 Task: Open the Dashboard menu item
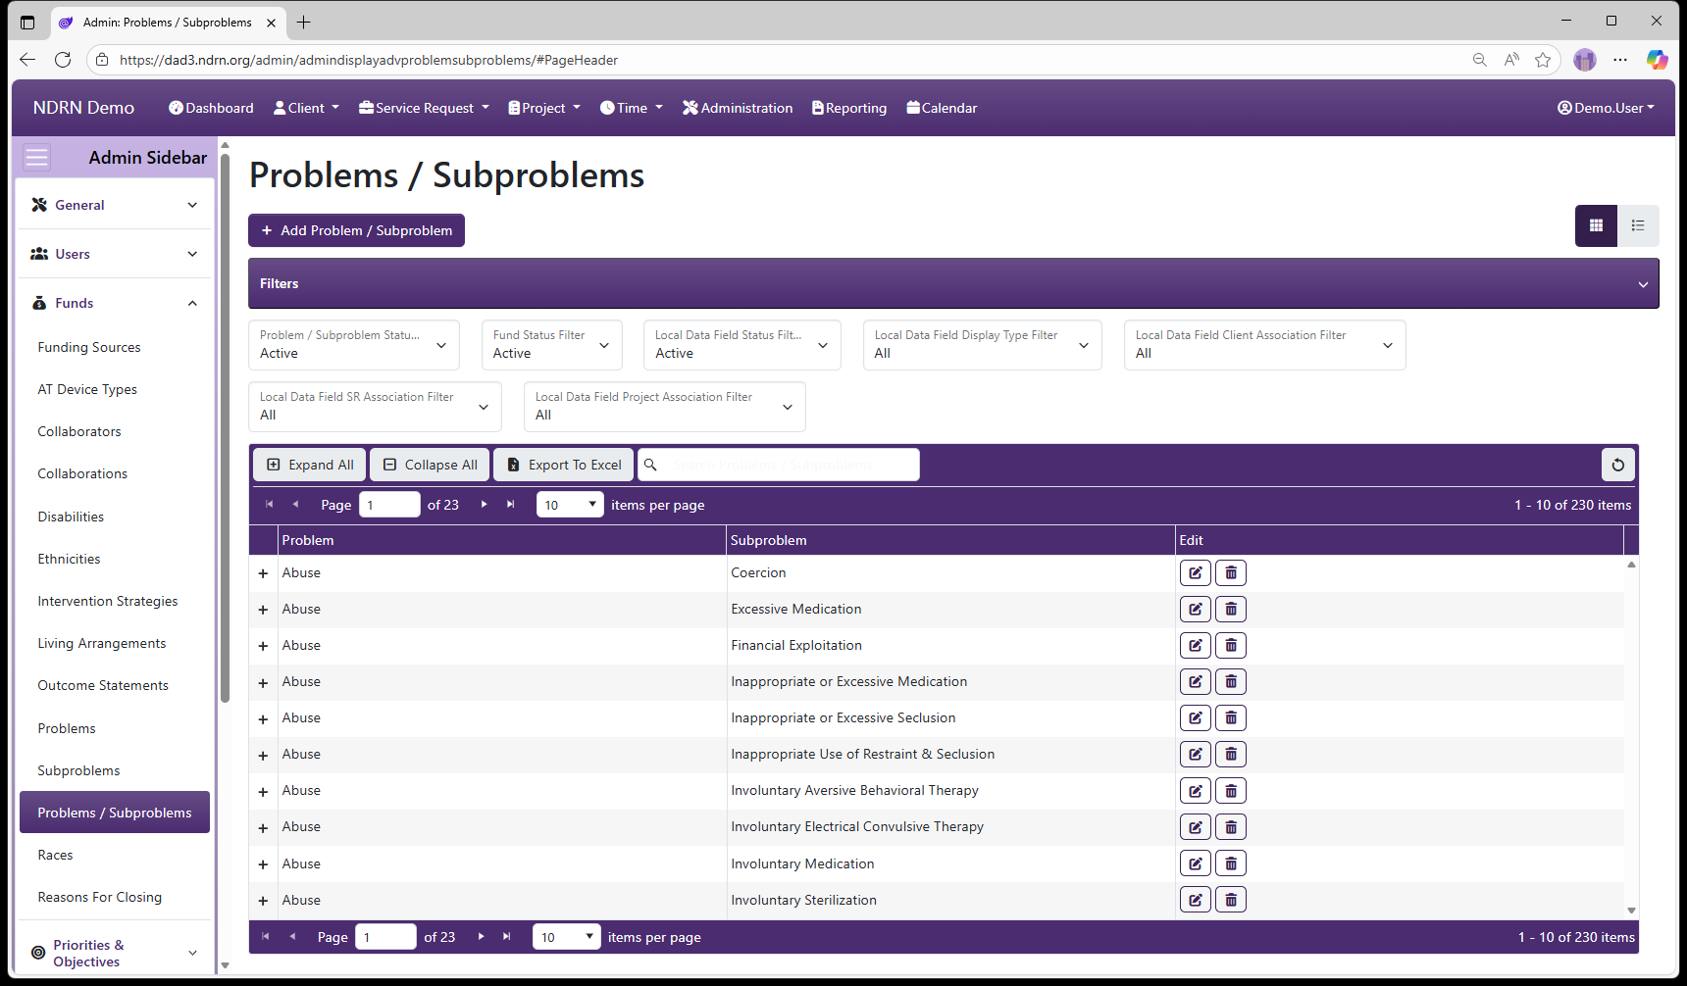click(211, 108)
